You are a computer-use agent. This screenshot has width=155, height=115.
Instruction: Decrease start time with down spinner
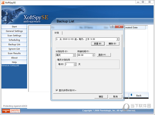click(x=93, y=56)
